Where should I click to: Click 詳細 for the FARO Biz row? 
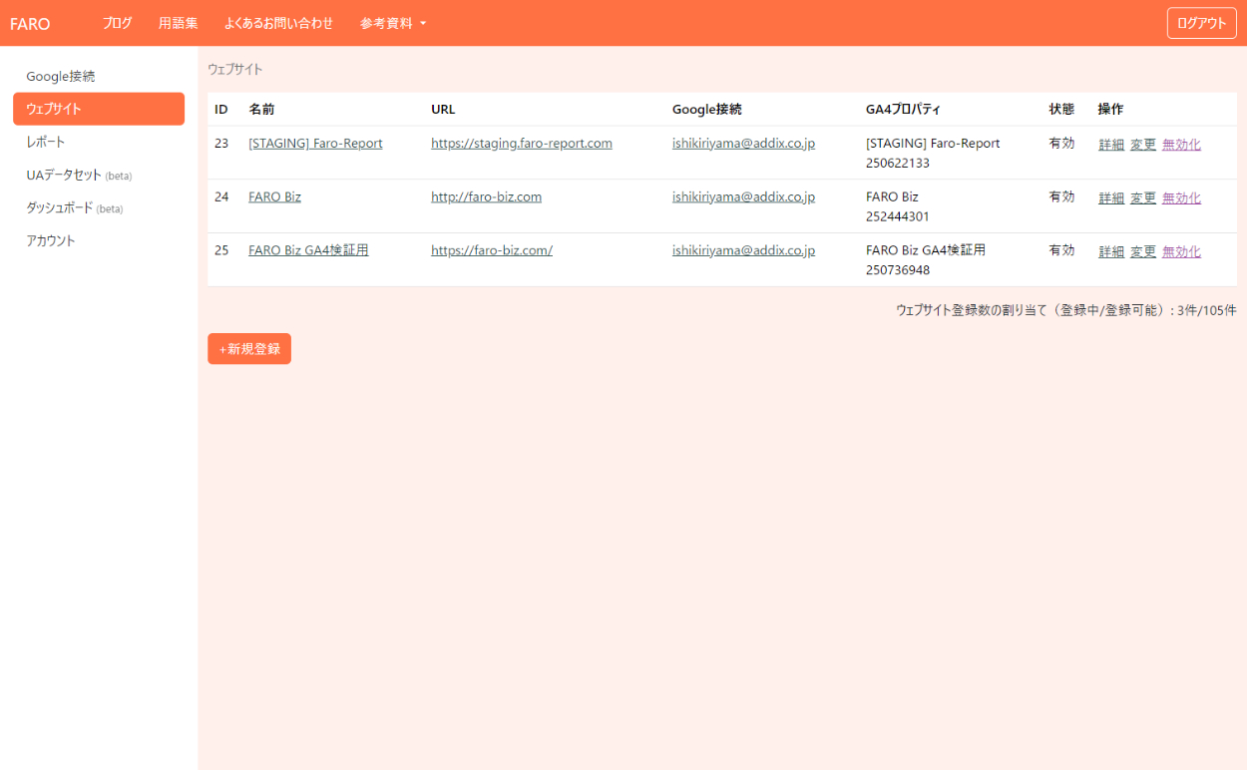(x=1110, y=198)
